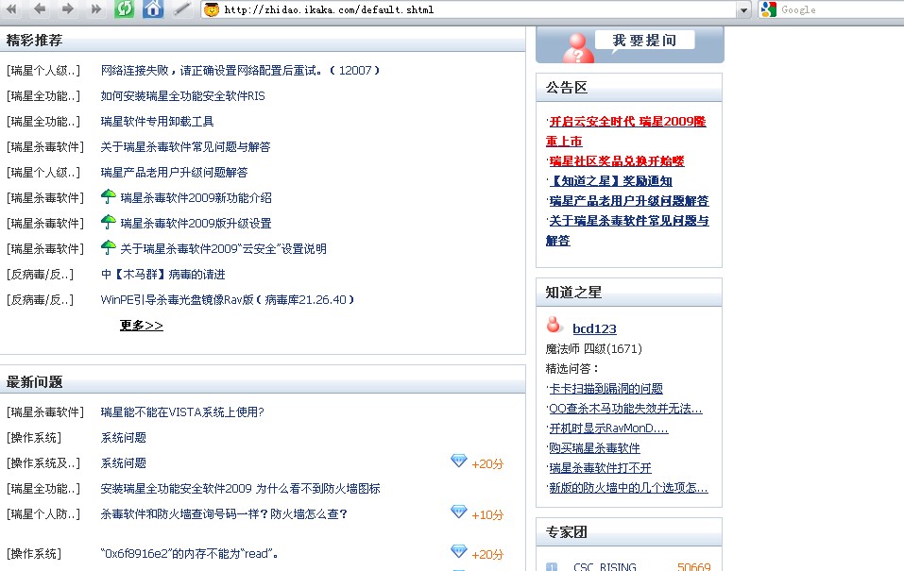Open featured answer 新版的防火墙中的几个选项怎...
Screen dimensions: 904x571
[x=628, y=487]
